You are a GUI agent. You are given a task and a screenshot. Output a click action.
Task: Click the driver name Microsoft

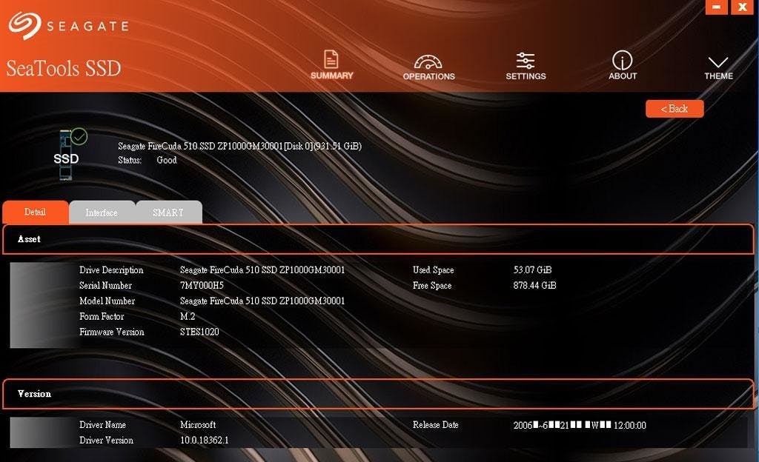(x=198, y=425)
